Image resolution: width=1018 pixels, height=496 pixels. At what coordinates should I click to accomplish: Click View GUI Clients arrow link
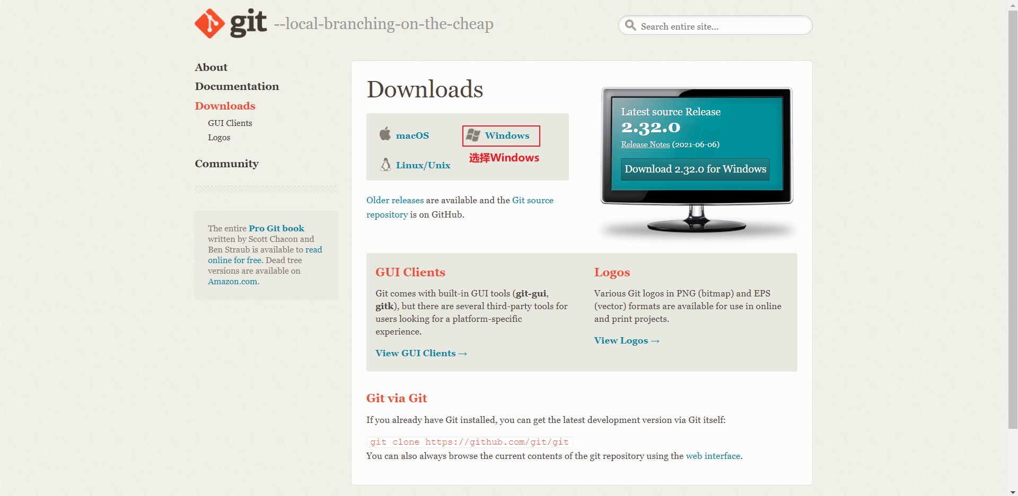[421, 353]
